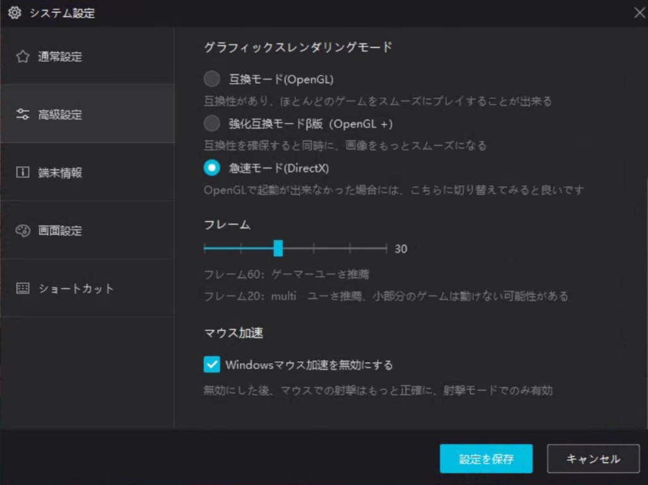The image size is (648, 485).
Task: Click the フレーム slider handle
Action: (279, 248)
